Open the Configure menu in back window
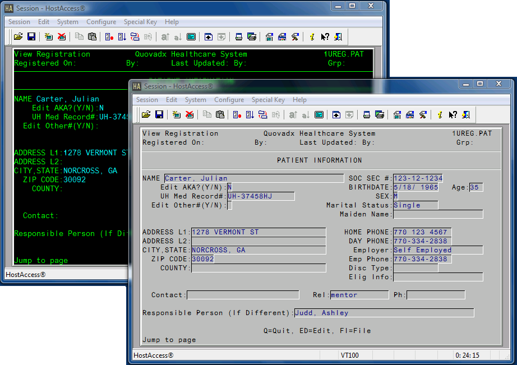Viewport: 517px width, 365px height. point(101,22)
